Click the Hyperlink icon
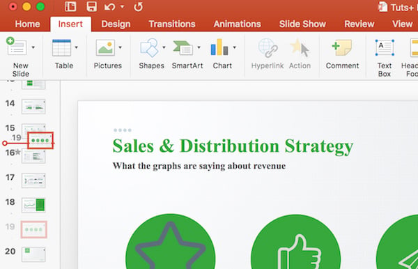The image size is (418, 269). click(268, 47)
